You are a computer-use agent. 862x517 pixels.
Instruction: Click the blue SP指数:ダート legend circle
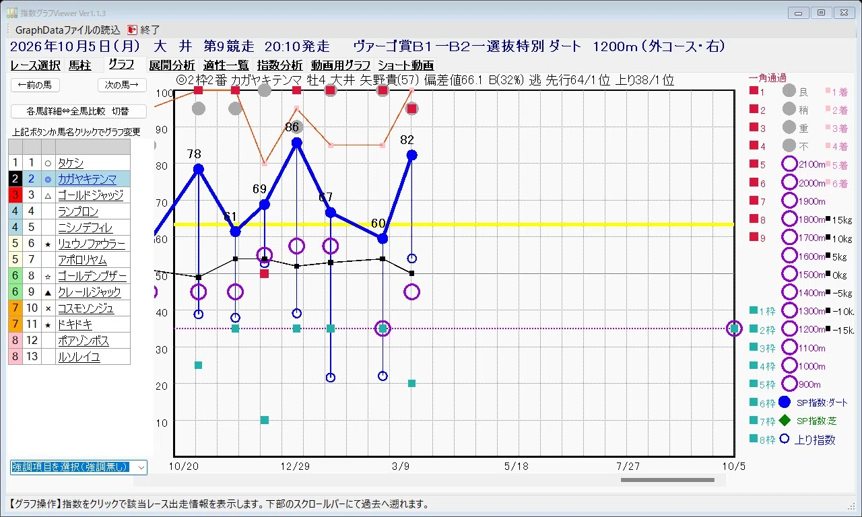[x=784, y=403]
